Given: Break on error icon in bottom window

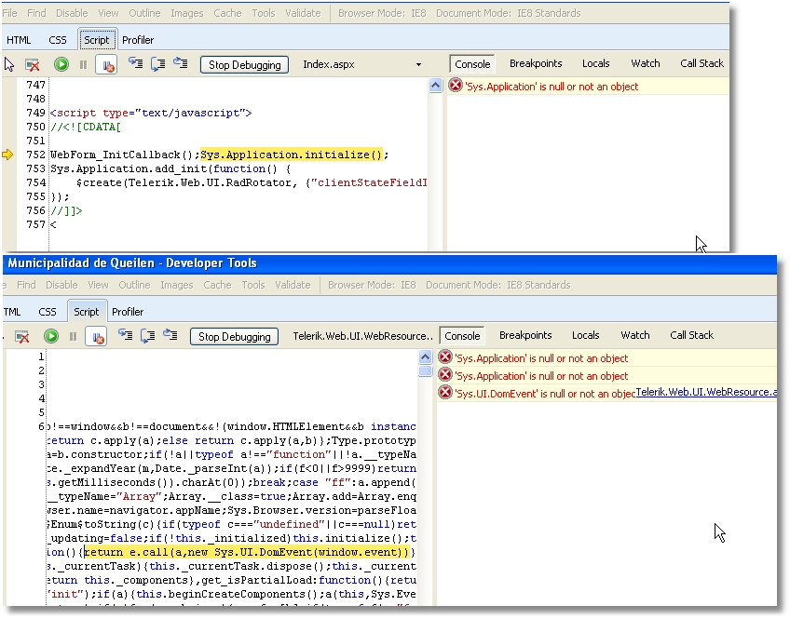Looking at the screenshot, I should click(96, 337).
